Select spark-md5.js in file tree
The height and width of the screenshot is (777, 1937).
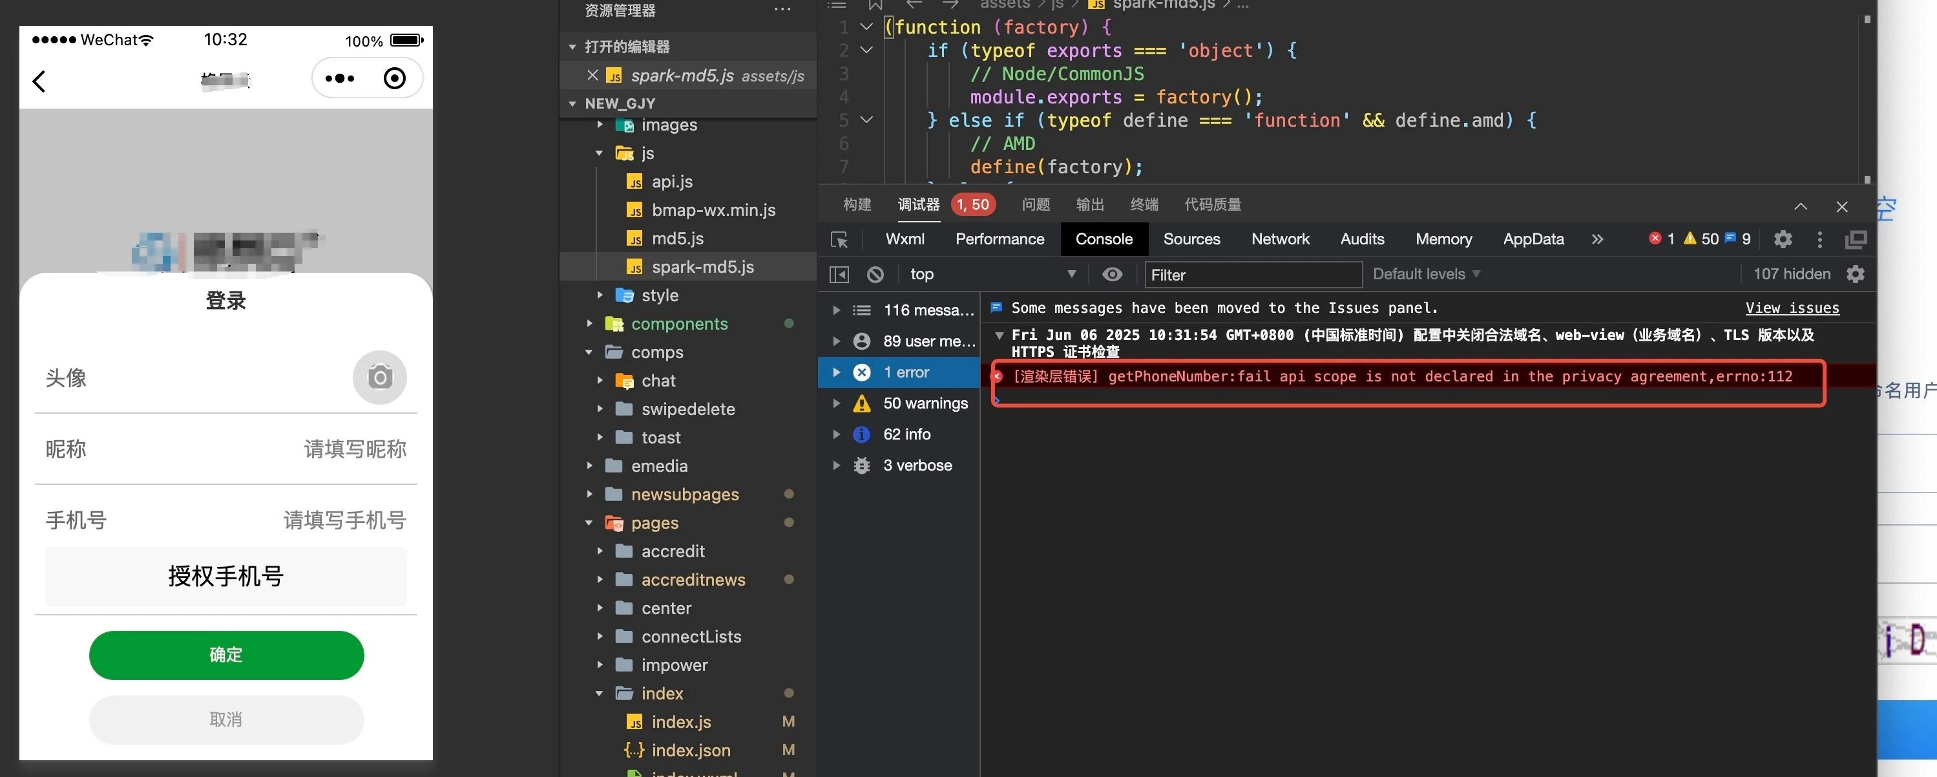tap(702, 267)
